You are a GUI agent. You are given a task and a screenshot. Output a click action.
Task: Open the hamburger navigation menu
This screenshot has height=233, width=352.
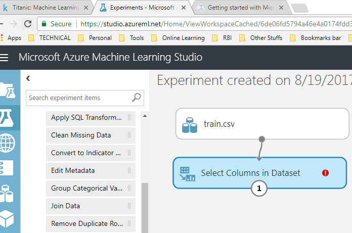(x=5, y=57)
